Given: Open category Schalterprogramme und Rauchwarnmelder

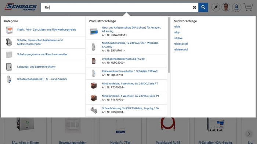Looking at the screenshot, I should pos(42,54).
